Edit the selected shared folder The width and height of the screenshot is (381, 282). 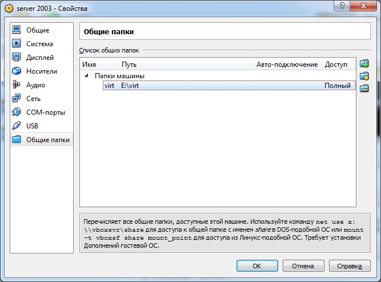click(364, 76)
